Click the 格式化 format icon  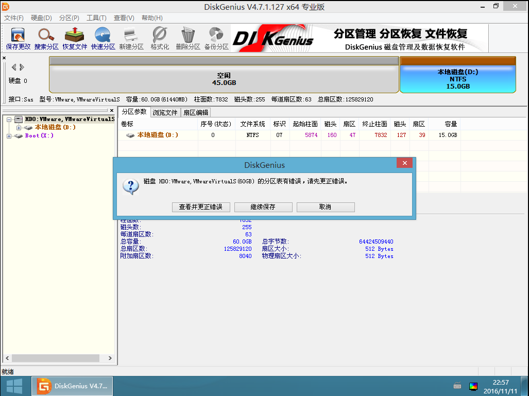pyautogui.click(x=160, y=39)
